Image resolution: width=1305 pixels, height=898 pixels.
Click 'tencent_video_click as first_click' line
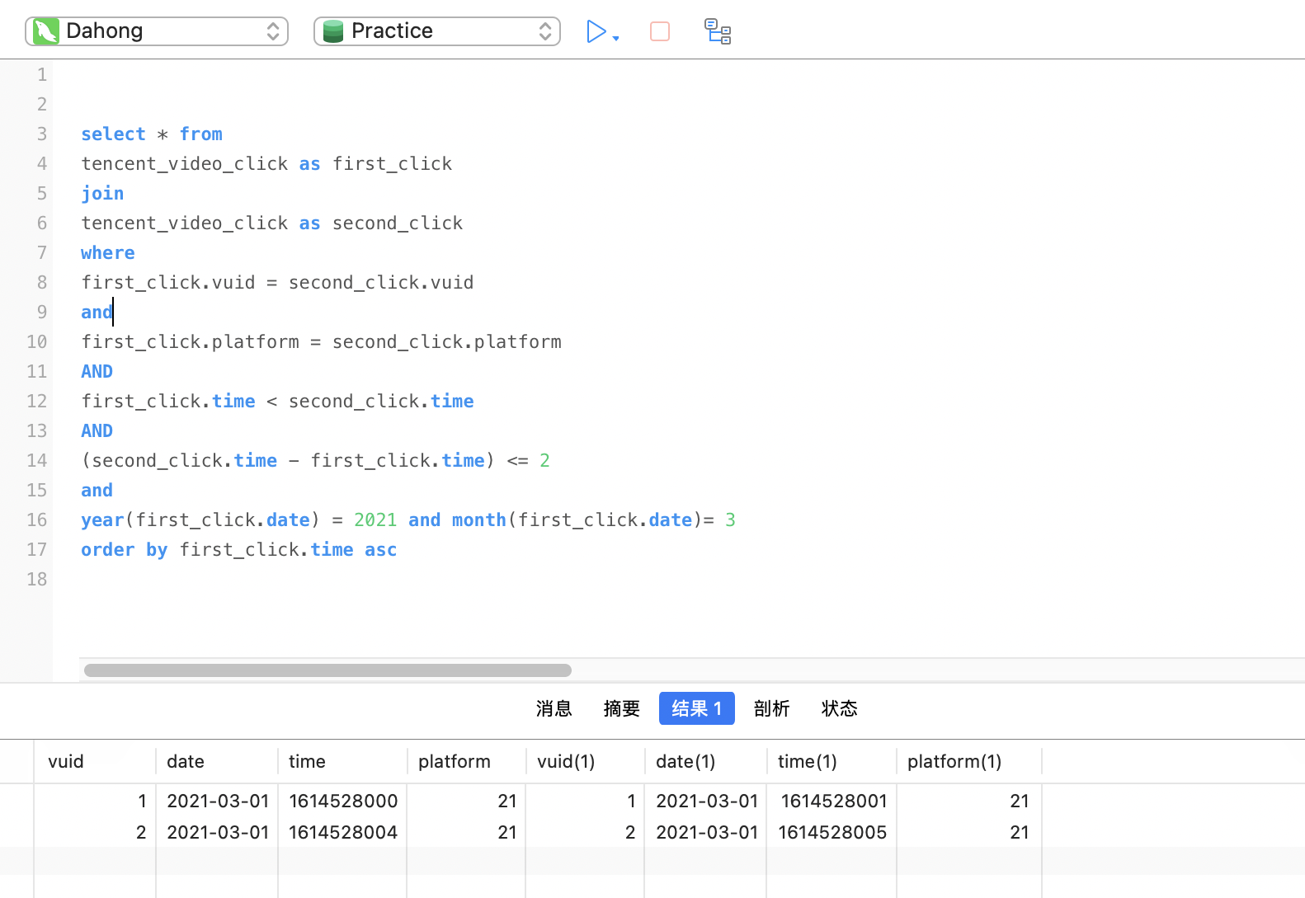266,163
